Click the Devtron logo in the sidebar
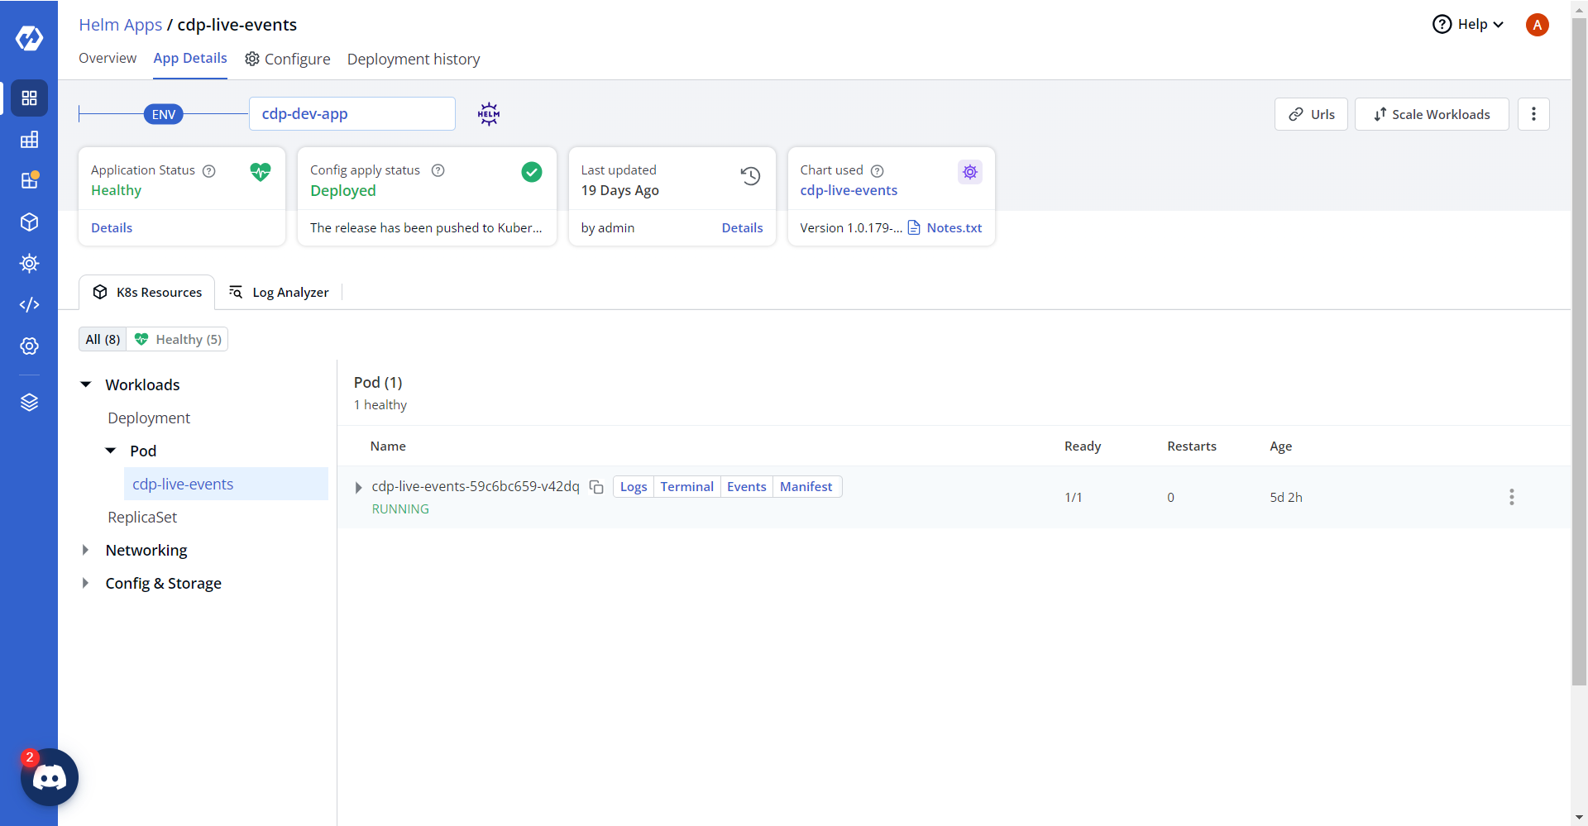Screen dimensions: 1588x826 (29, 38)
